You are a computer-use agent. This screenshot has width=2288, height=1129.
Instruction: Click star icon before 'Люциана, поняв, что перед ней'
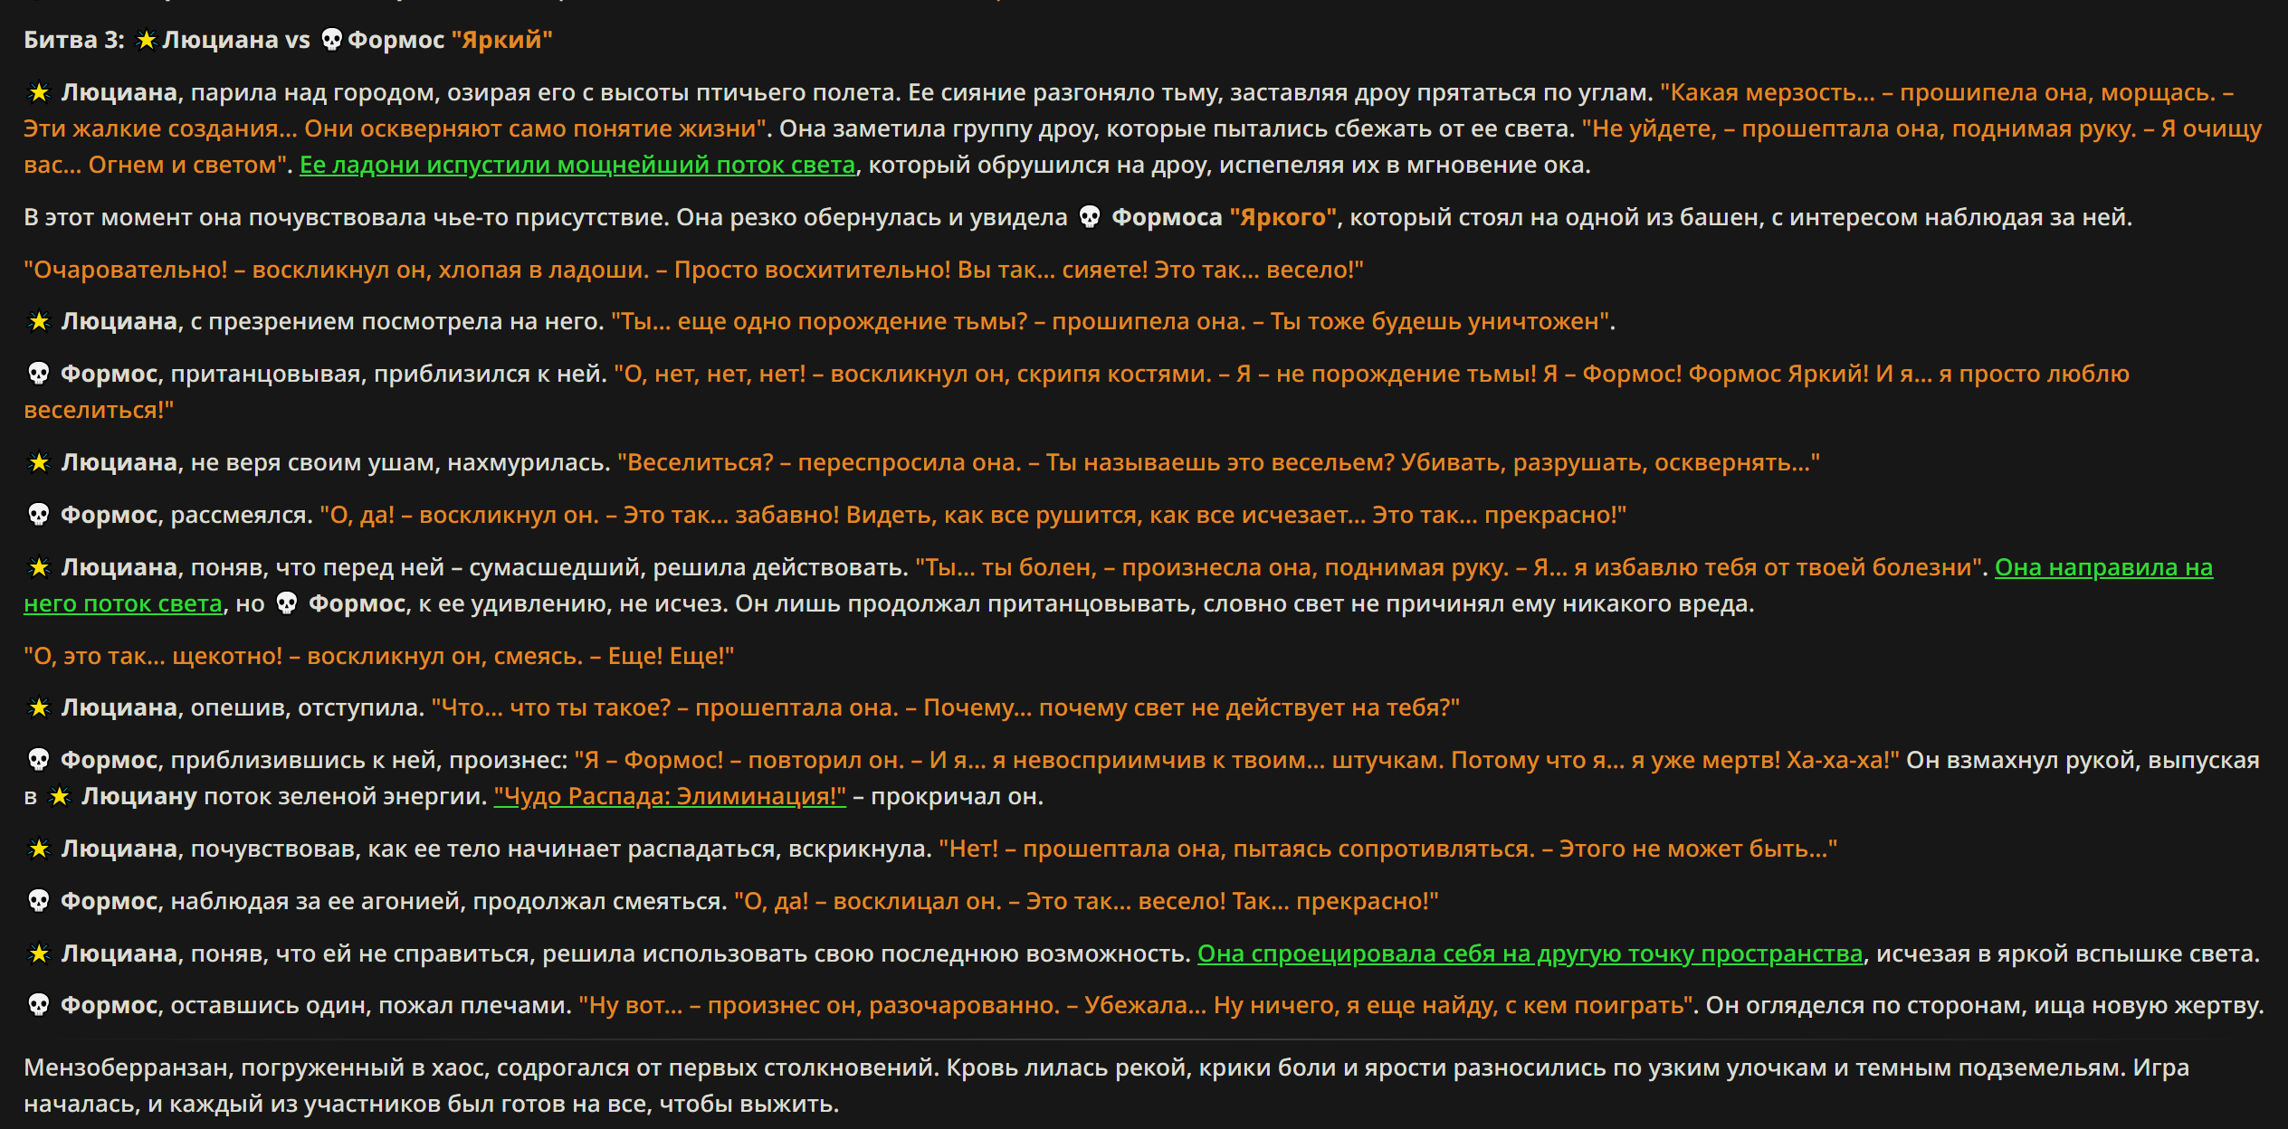39,567
